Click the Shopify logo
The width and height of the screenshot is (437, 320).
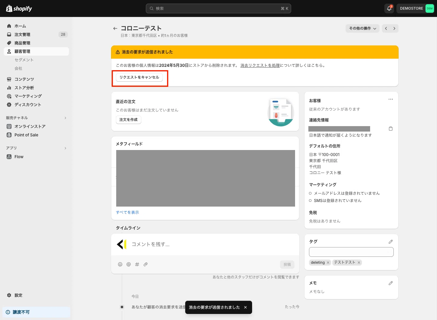point(19,8)
